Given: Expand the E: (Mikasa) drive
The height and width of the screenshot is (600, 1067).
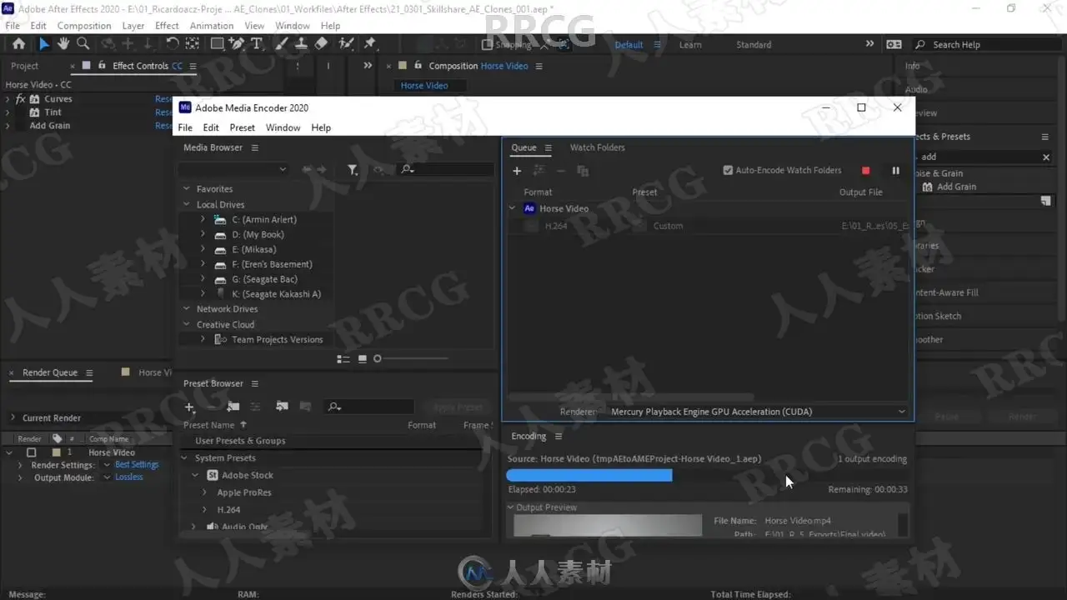Looking at the screenshot, I should pos(203,250).
